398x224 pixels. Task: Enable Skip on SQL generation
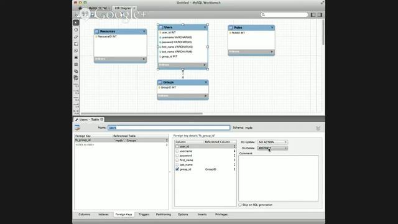point(240,205)
